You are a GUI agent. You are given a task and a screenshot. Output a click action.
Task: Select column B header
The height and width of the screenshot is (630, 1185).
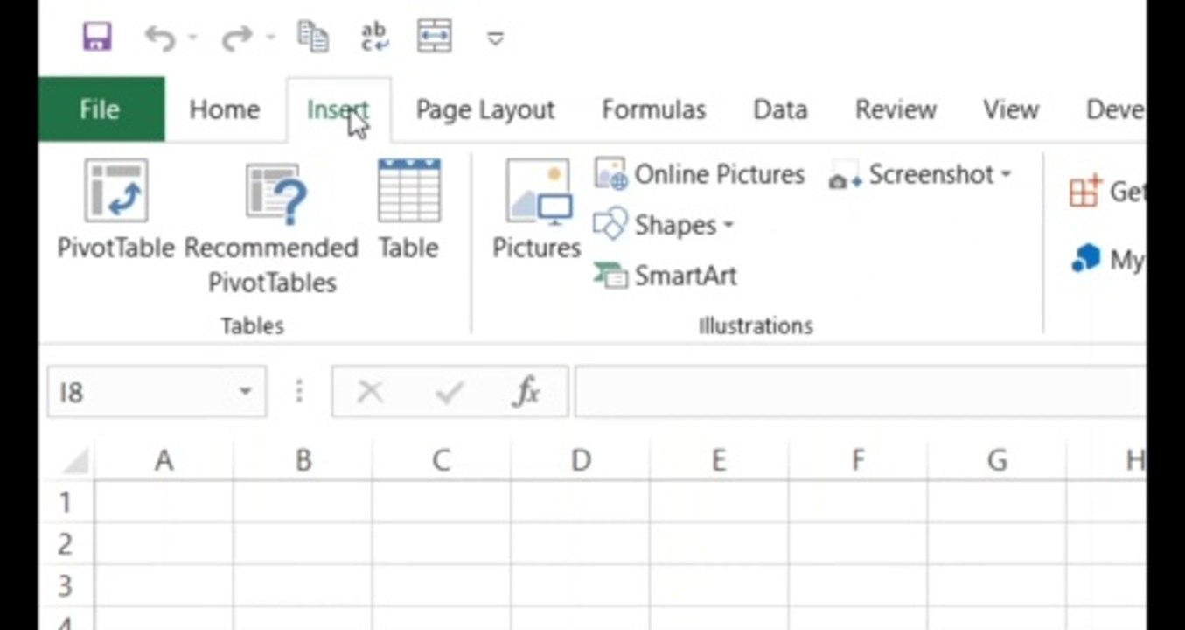click(x=303, y=460)
